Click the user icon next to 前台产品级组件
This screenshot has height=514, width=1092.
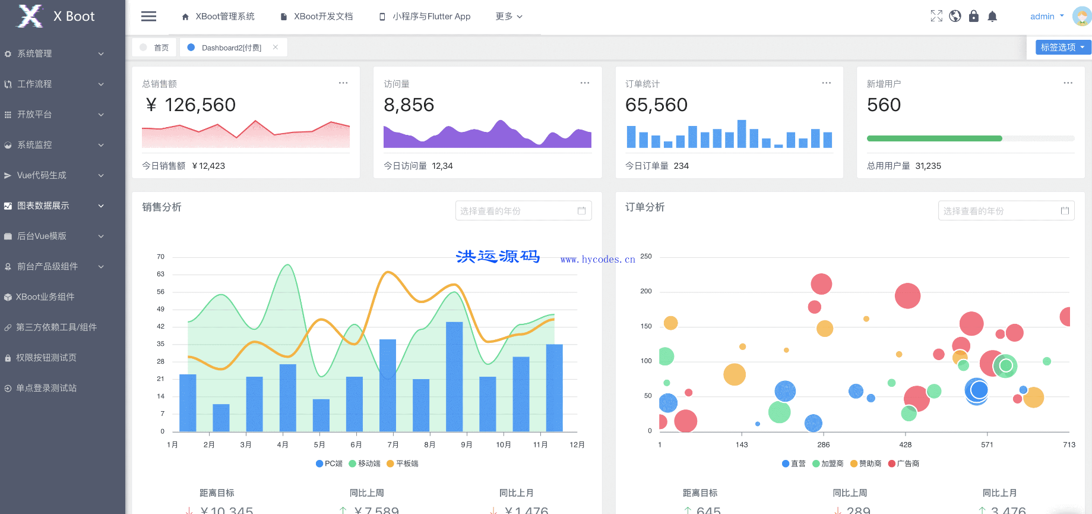click(8, 267)
